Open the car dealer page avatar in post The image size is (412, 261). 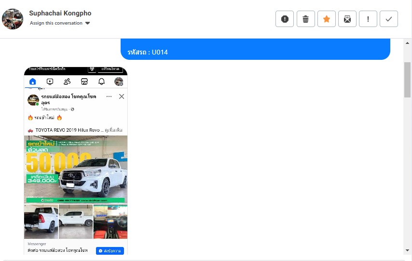pos(33,100)
